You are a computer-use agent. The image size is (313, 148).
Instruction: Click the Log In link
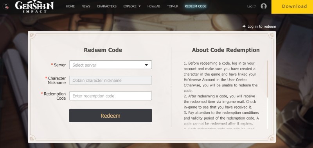(252, 6)
